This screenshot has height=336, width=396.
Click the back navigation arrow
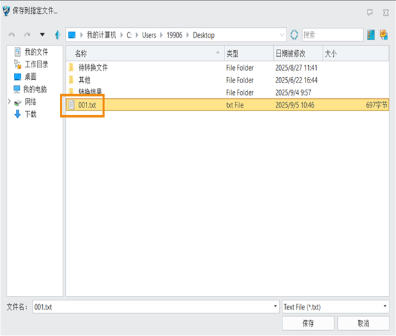[x=12, y=35]
